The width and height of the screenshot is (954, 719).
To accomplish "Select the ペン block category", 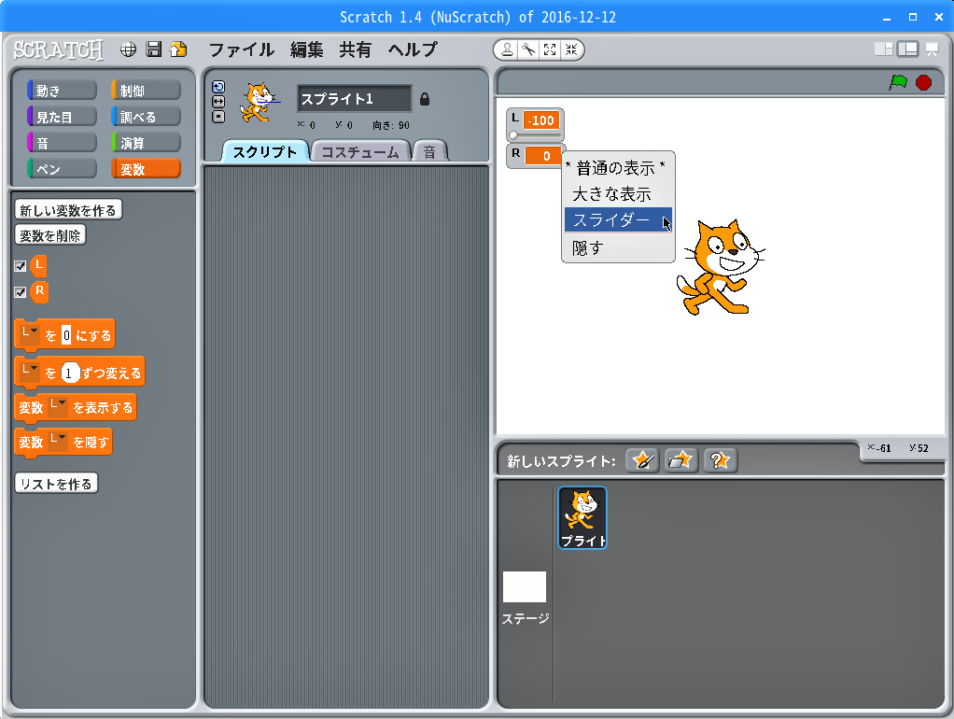I will [62, 169].
